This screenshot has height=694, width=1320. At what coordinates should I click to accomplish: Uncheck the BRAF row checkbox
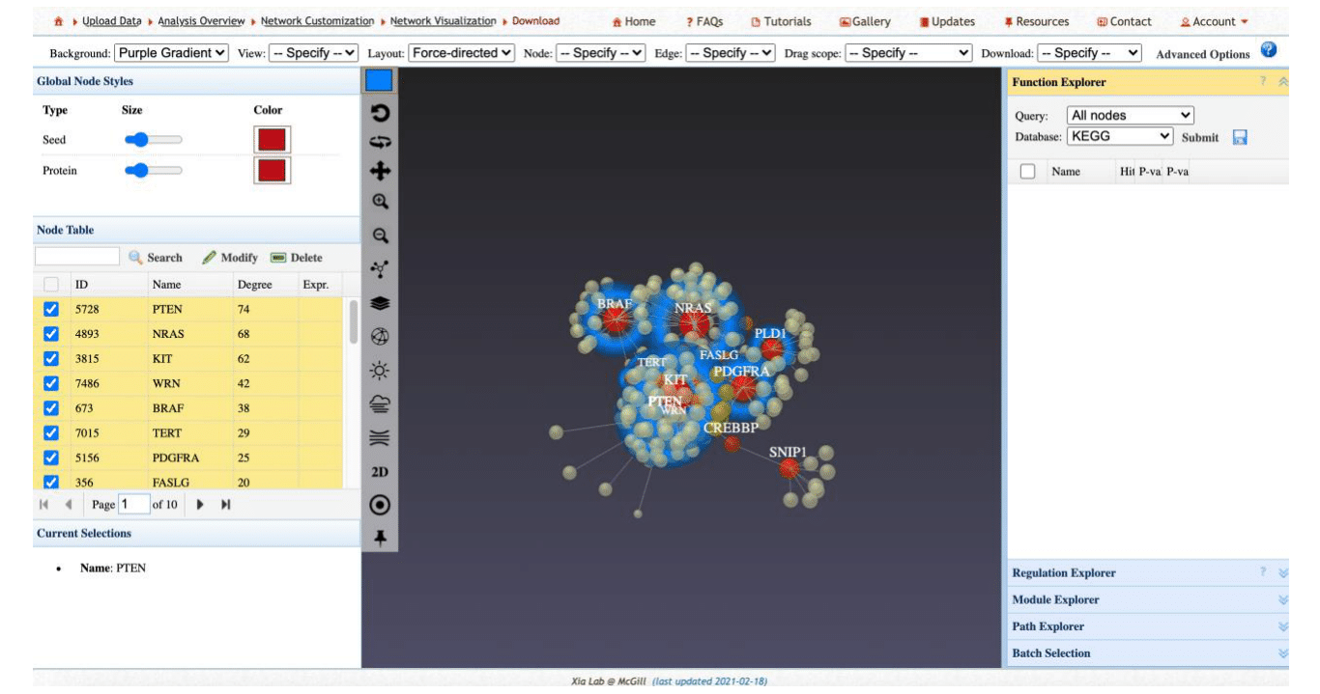[52, 408]
